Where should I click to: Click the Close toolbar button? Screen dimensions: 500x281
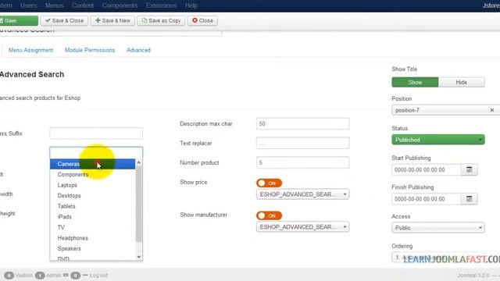click(x=202, y=20)
